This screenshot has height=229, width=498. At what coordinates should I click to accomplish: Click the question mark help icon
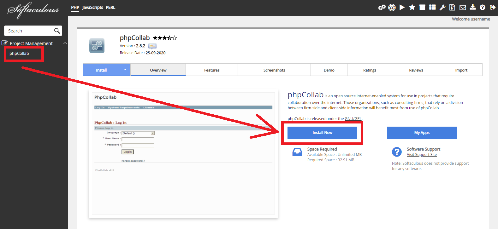(483, 7)
